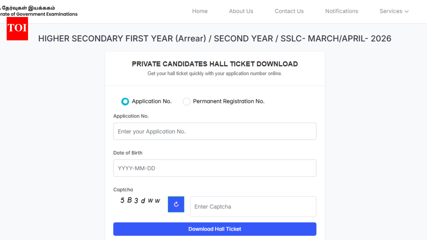Screen dimensions: 427x240
Task: Focus the Enter Captcha text box
Action: click(x=253, y=207)
